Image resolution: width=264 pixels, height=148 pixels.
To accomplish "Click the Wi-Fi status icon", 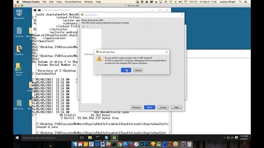I will click(185, 2).
